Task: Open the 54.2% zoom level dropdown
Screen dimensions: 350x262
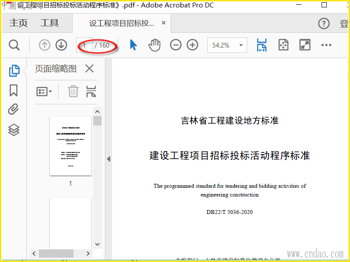Action: click(227, 45)
